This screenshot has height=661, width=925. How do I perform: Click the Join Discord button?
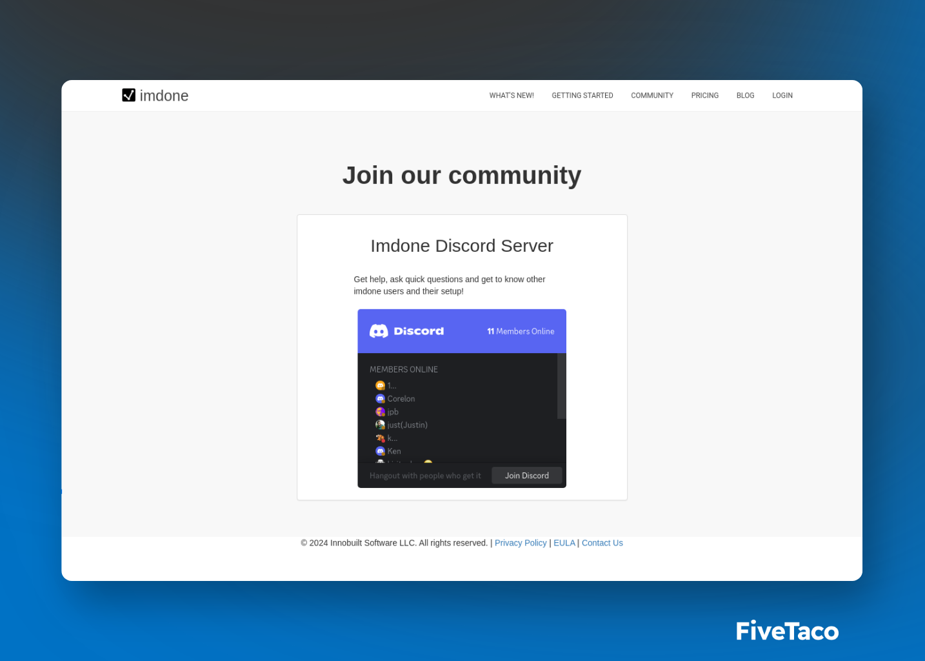click(x=527, y=476)
